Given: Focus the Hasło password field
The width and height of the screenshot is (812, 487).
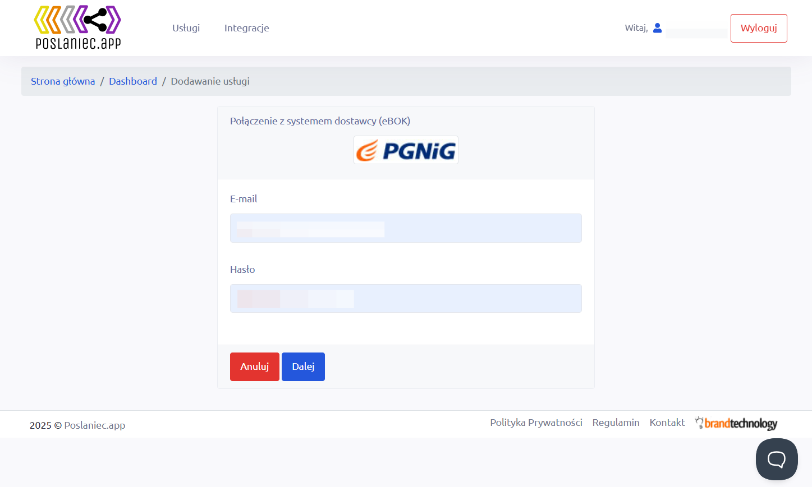Looking at the screenshot, I should tap(406, 299).
